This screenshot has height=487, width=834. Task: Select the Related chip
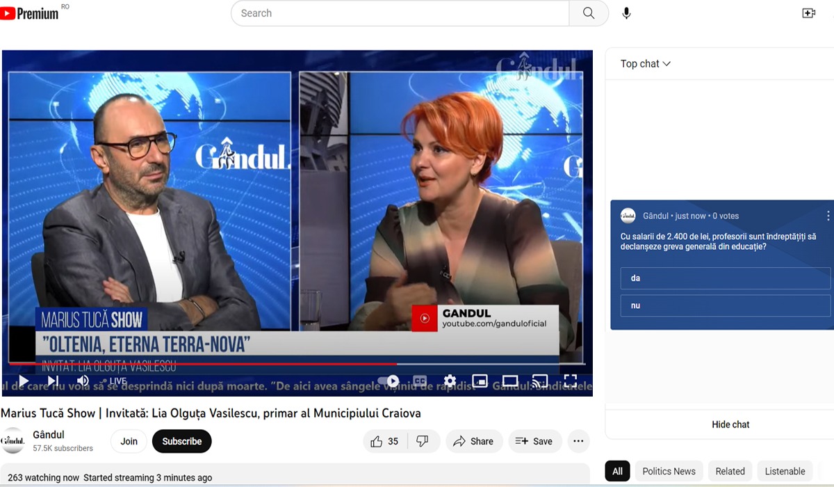pyautogui.click(x=730, y=471)
